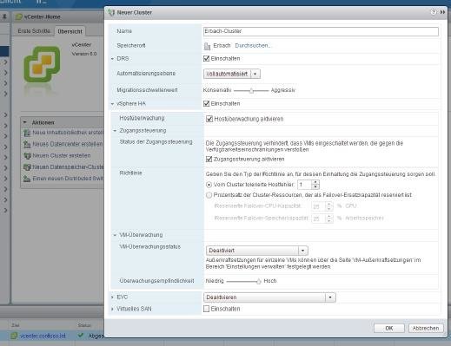Decrease tolerated Hostfehler with stepper down arrow
The height and width of the screenshot is (346, 451).
315,186
